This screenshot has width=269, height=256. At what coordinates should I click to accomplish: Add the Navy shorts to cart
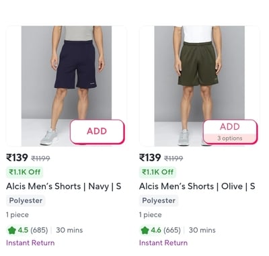click(x=97, y=131)
